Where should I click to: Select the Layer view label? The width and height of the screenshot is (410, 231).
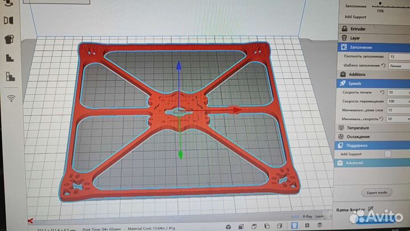point(319,216)
